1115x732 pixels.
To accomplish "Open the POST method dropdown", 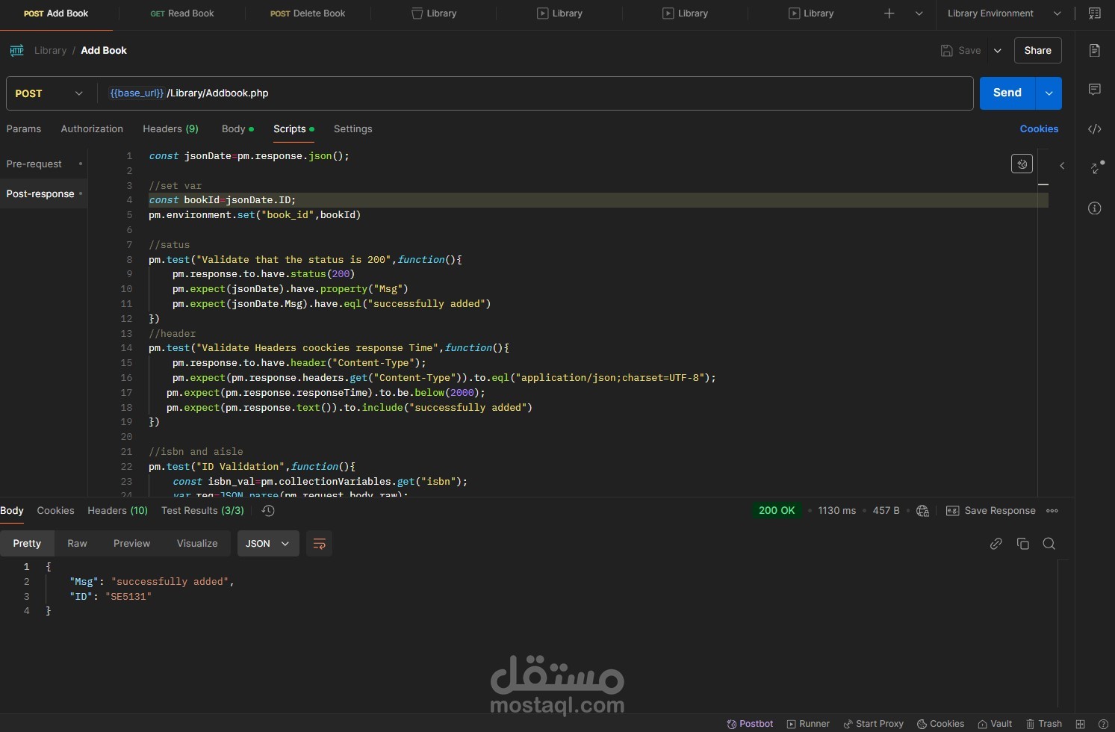I will pyautogui.click(x=49, y=93).
